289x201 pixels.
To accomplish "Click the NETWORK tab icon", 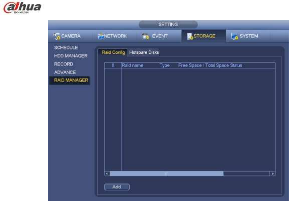I will 101,36.
